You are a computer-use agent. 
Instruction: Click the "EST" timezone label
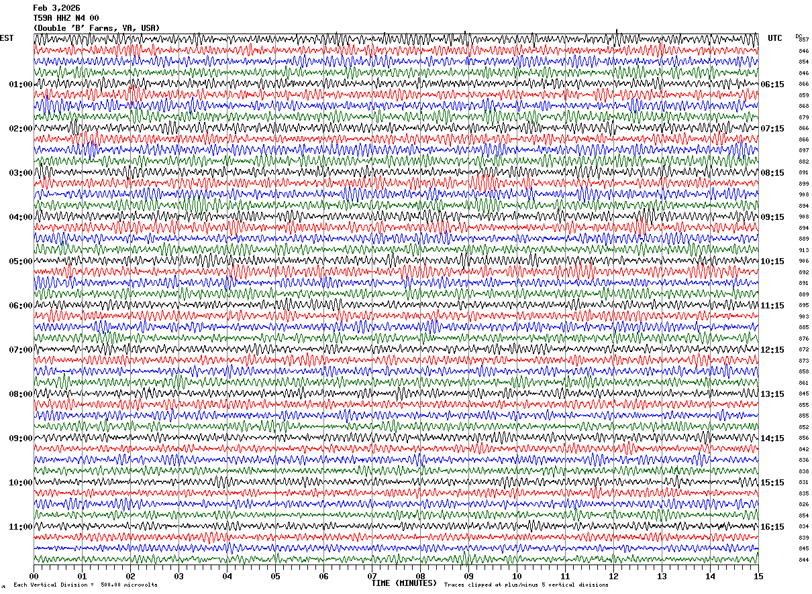point(6,38)
